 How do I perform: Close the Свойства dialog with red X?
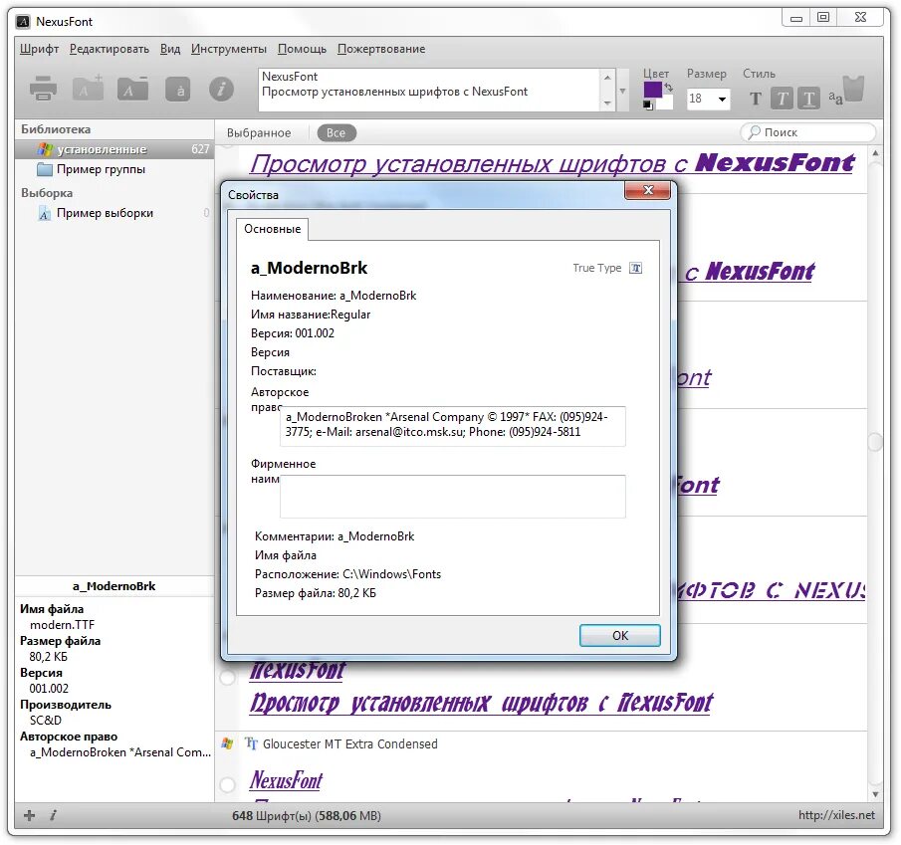pos(647,191)
